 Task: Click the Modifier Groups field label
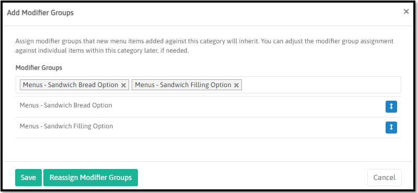[39, 68]
